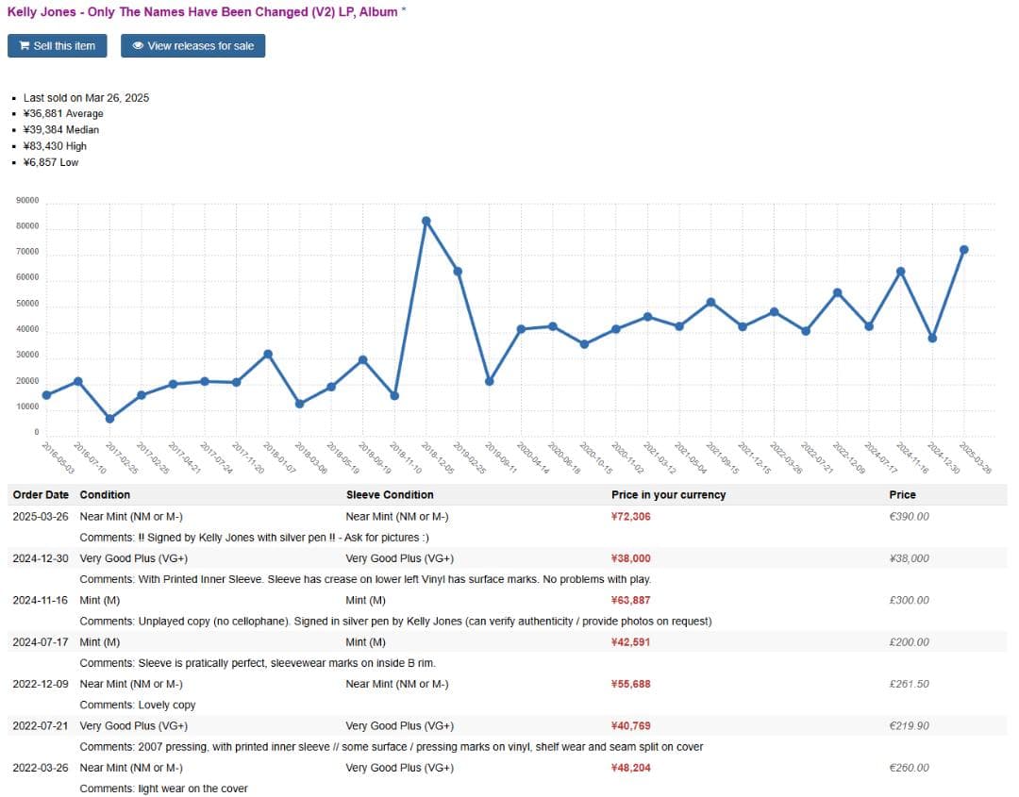The width and height of the screenshot is (1019, 797).
Task: Click the cart icon on Sell this item
Action: coord(25,46)
